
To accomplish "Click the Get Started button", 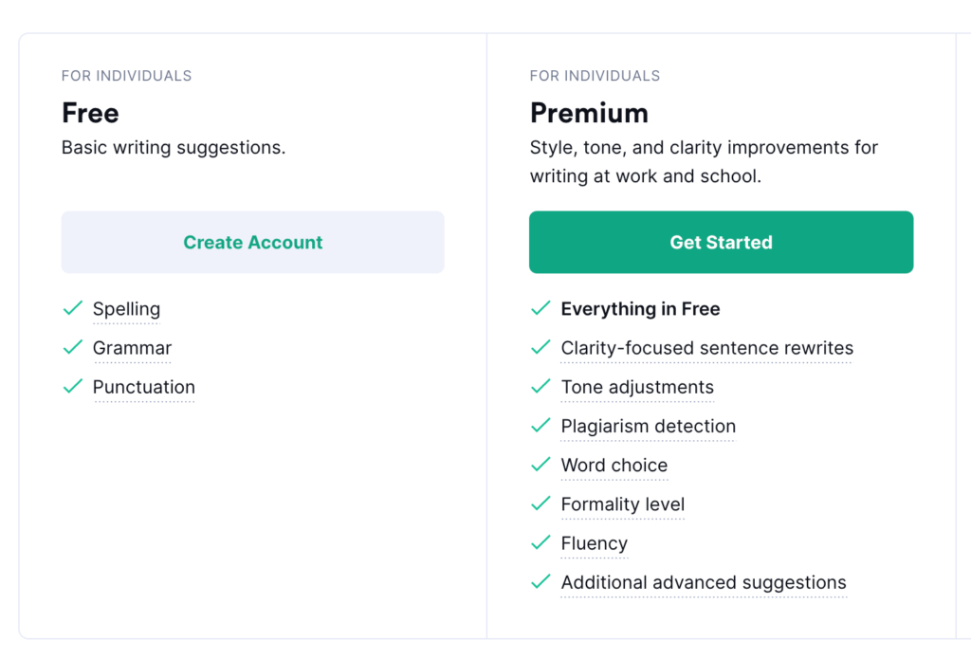I will (x=721, y=242).
